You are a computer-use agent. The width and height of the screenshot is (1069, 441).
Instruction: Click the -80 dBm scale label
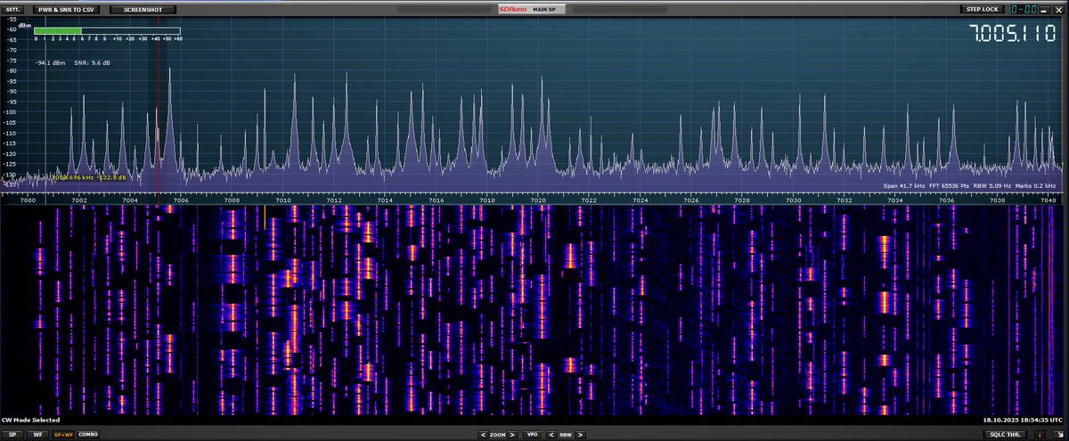pos(12,70)
